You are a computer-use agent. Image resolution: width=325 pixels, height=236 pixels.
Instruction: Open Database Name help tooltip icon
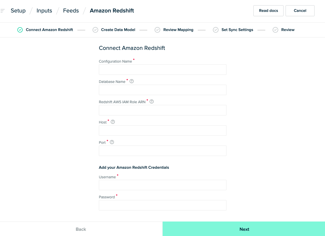[x=132, y=81]
